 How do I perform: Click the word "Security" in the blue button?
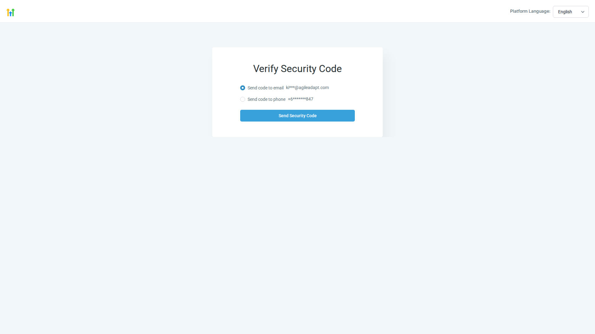297,116
